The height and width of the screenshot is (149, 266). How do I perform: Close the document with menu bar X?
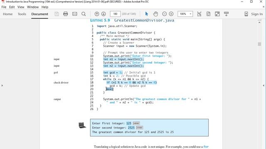263,7
